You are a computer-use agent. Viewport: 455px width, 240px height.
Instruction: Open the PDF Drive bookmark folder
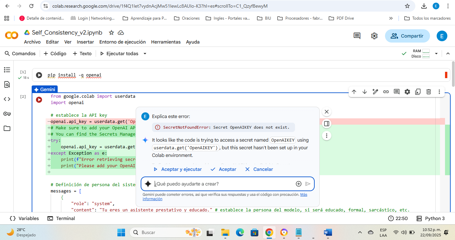[341, 18]
